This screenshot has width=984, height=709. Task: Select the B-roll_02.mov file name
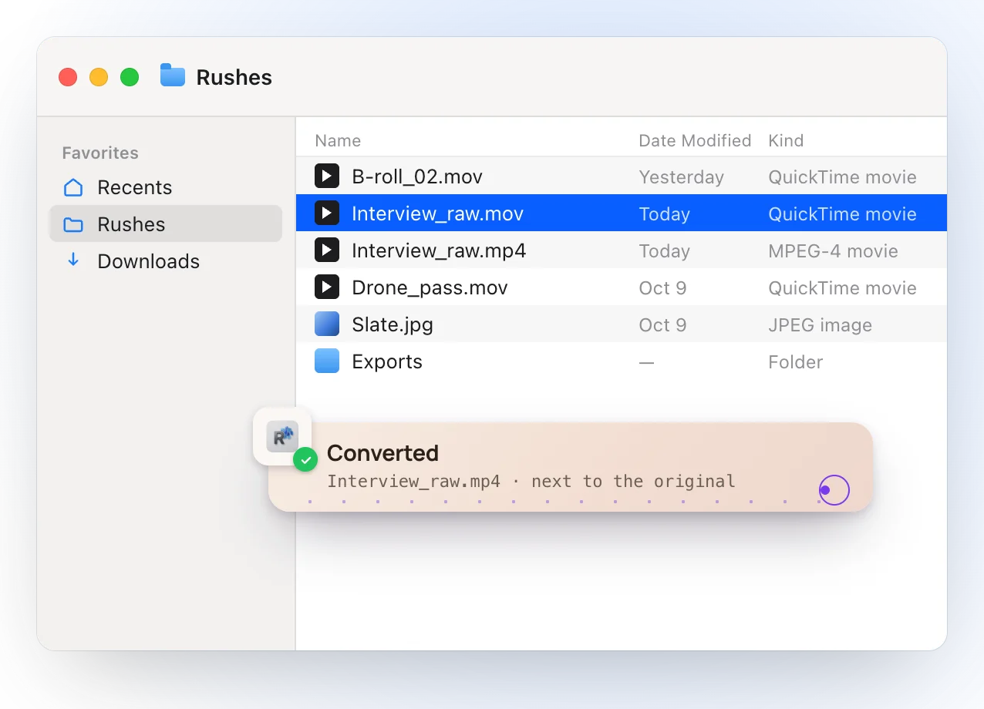417,176
